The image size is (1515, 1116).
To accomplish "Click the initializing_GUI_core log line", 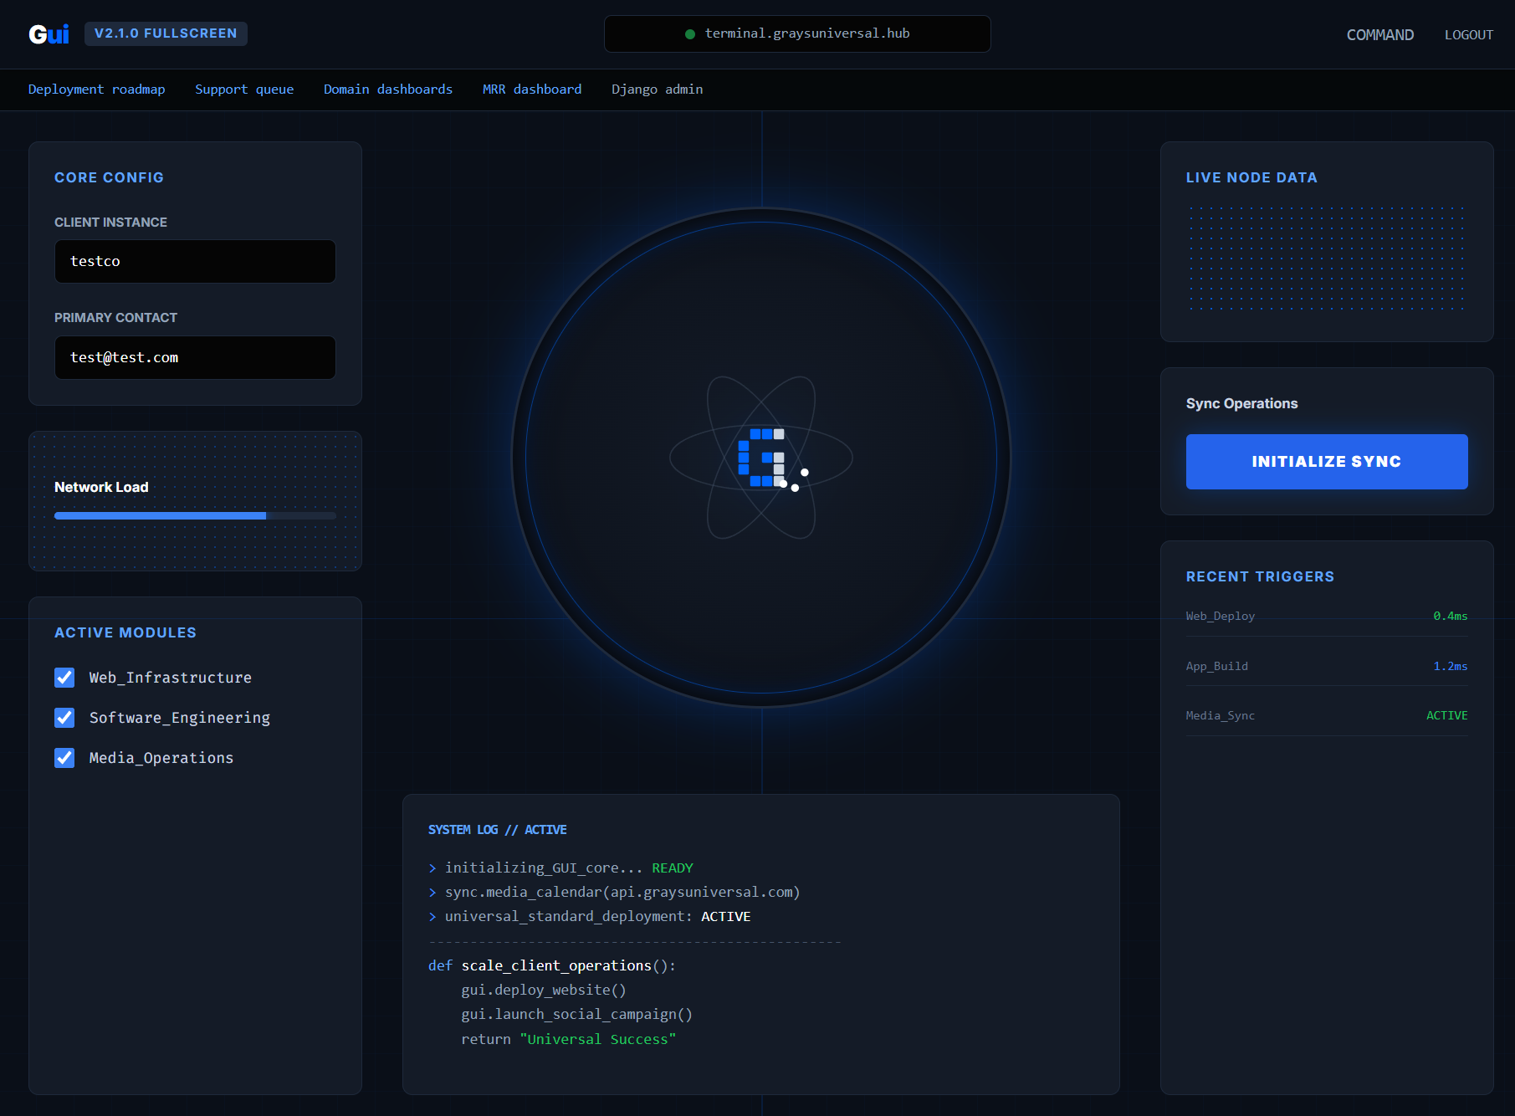I will pyautogui.click(x=560, y=868).
